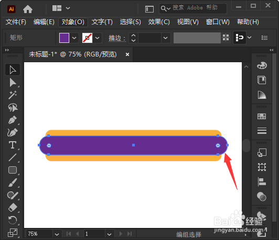Toggle the panel view icon beside search
This screenshot has height=240, width=279.
(149, 9)
